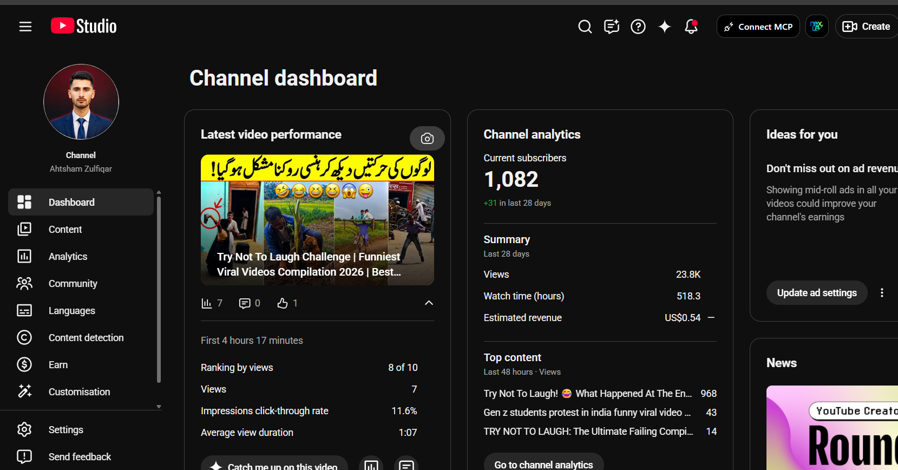Click the Customisation magic wand icon
Viewport: 898px width, 470px height.
(x=24, y=391)
